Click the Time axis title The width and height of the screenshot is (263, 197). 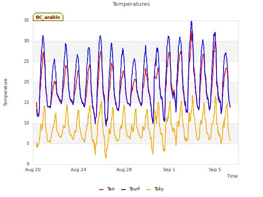pos(233,176)
